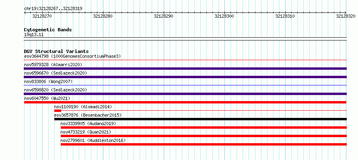
Task: Click the red bar for nsv2799601
Action: 204,144
